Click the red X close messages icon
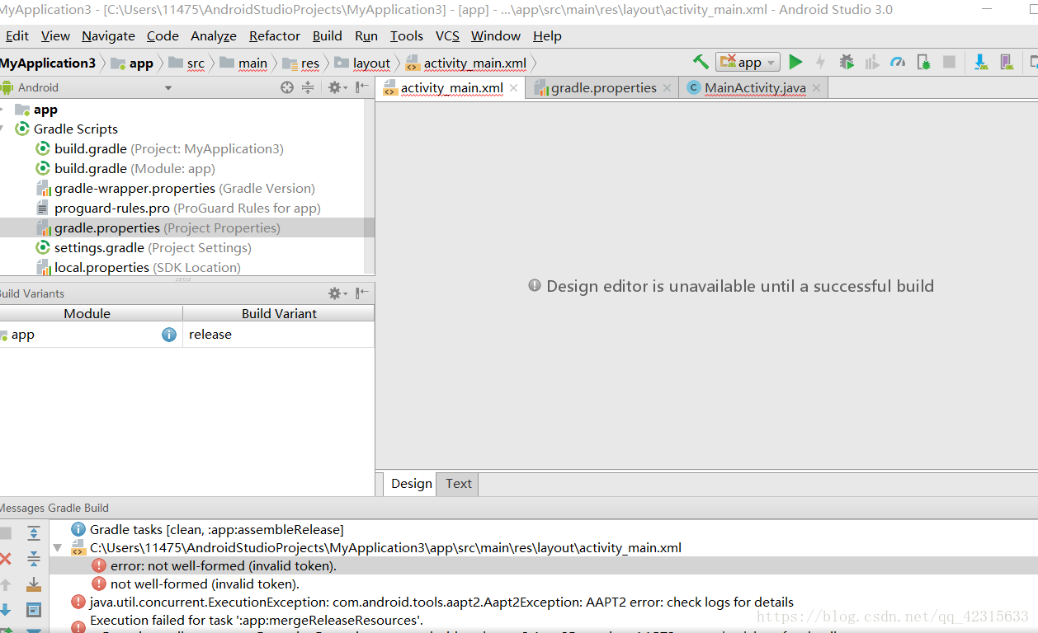The image size is (1038, 633). 5,559
